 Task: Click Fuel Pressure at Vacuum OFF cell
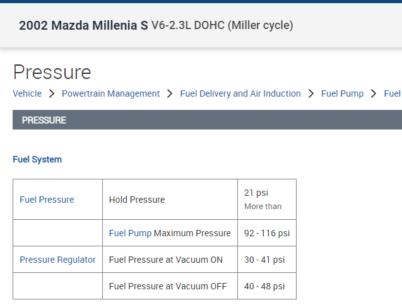pyautogui.click(x=168, y=286)
